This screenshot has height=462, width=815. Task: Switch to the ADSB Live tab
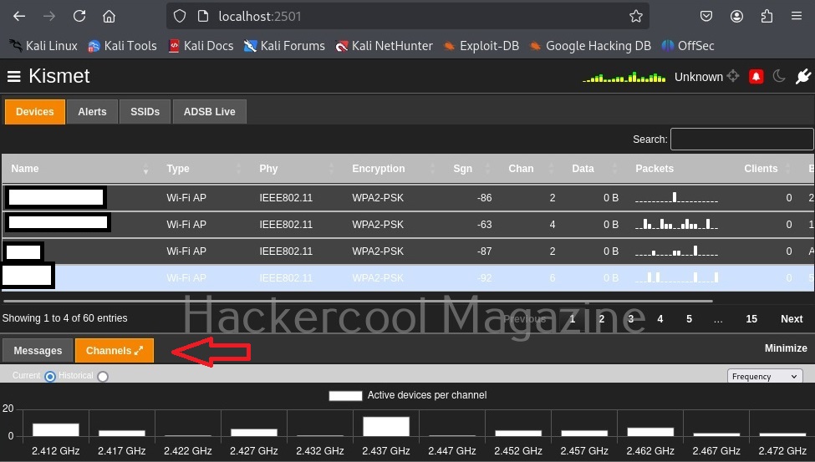[x=210, y=112]
